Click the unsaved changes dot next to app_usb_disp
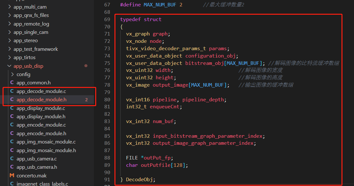This screenshot has height=186, width=354. click(x=86, y=66)
